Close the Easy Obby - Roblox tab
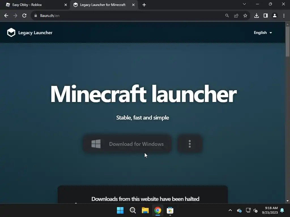This screenshot has height=217, width=290. coord(66,5)
